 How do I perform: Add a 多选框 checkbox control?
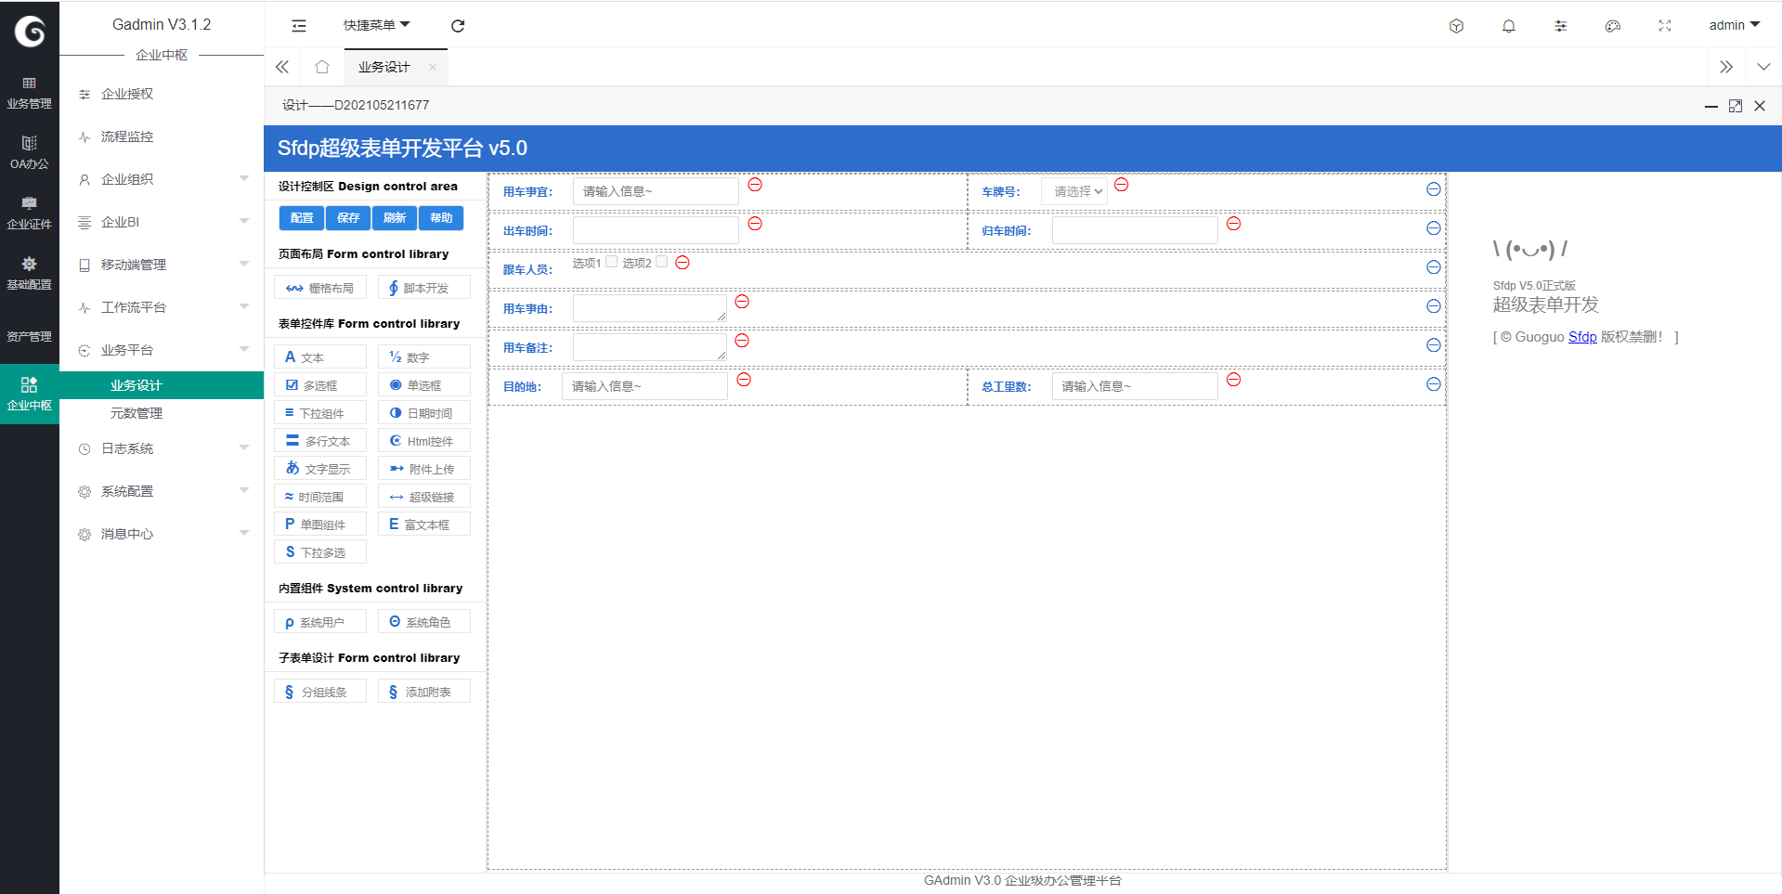coord(320,385)
